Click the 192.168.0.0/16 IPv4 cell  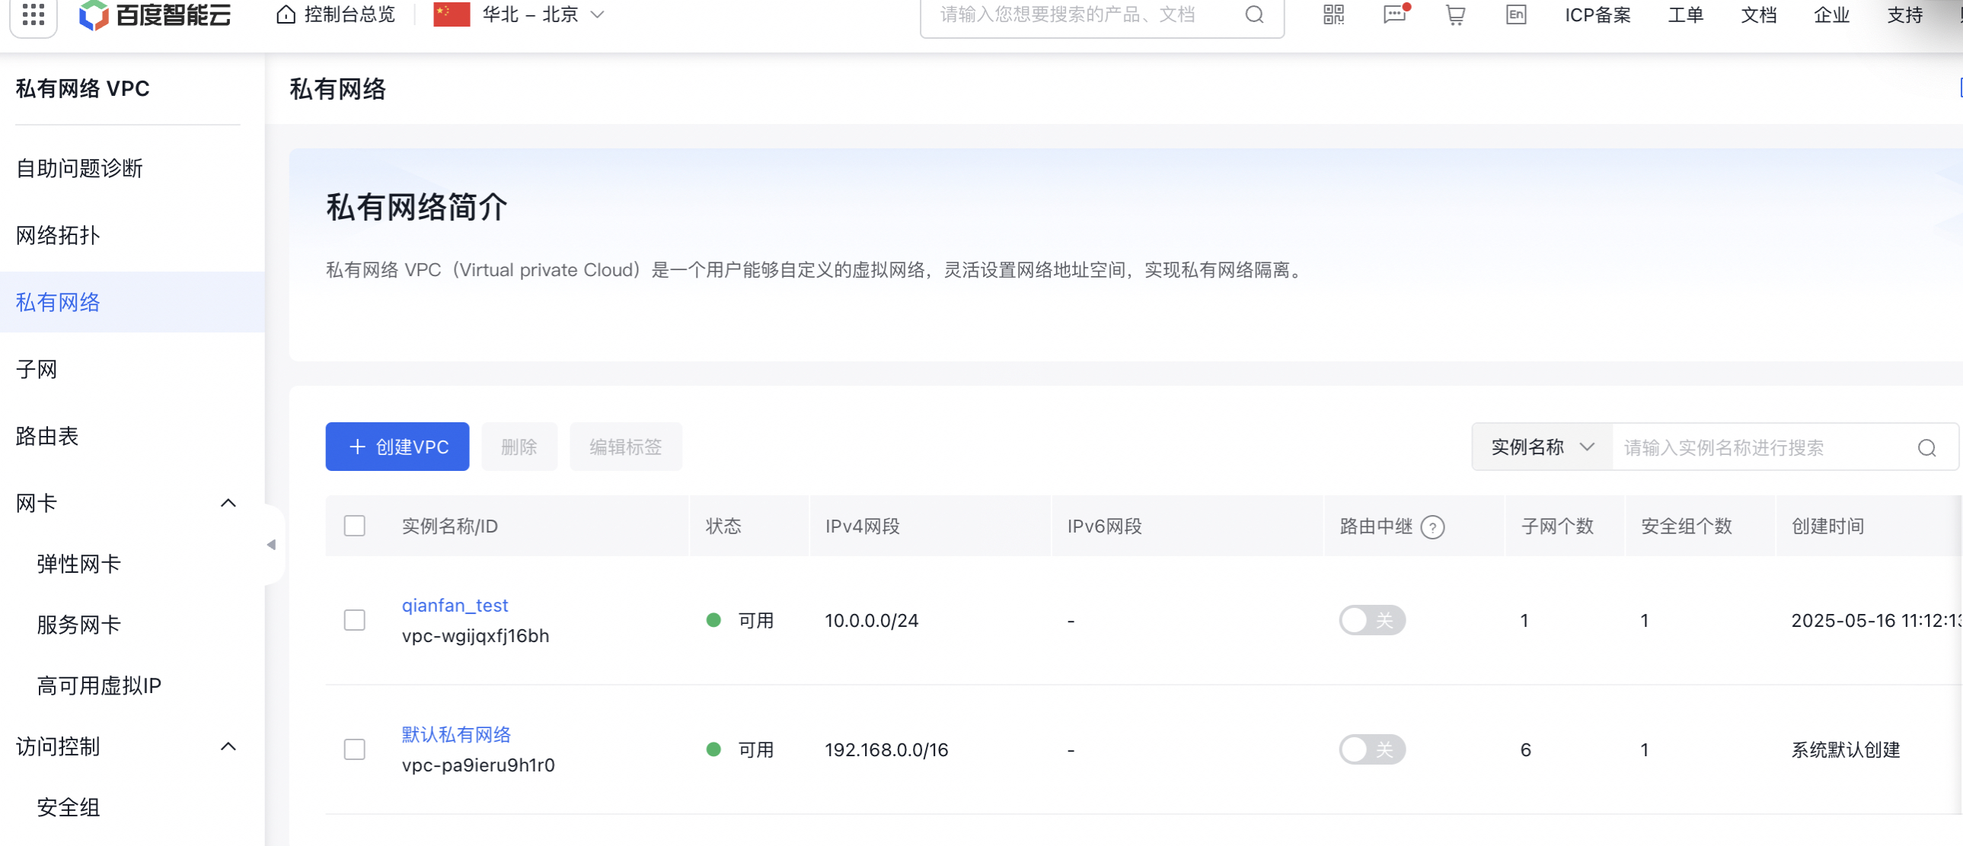(886, 750)
